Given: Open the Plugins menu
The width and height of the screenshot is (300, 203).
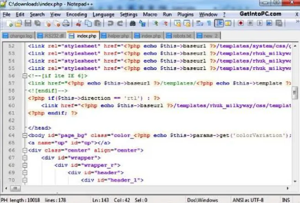Looking at the screenshot, I should pos(185,15).
